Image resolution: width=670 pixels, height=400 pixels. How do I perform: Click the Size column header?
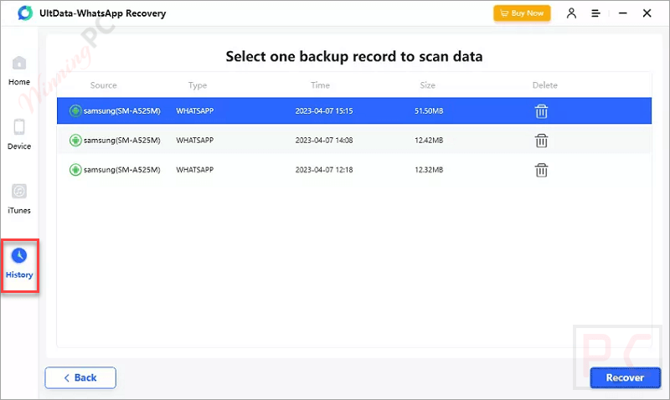[x=428, y=85]
